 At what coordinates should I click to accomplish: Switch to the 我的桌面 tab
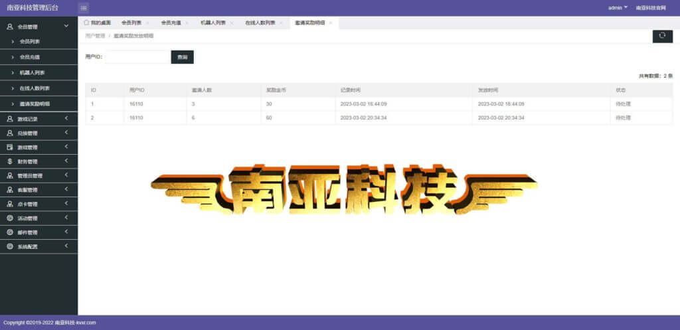pos(98,23)
